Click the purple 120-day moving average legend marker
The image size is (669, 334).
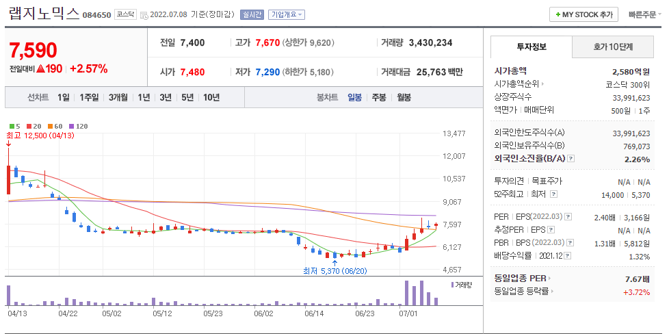pyautogui.click(x=71, y=127)
